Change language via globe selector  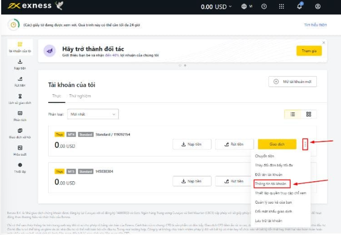click(x=247, y=6)
